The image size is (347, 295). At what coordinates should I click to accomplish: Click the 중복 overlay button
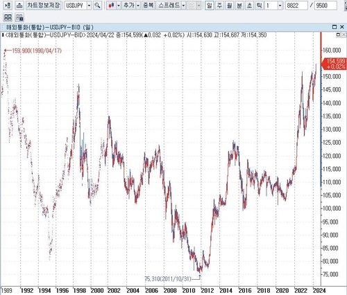pyautogui.click(x=149, y=6)
